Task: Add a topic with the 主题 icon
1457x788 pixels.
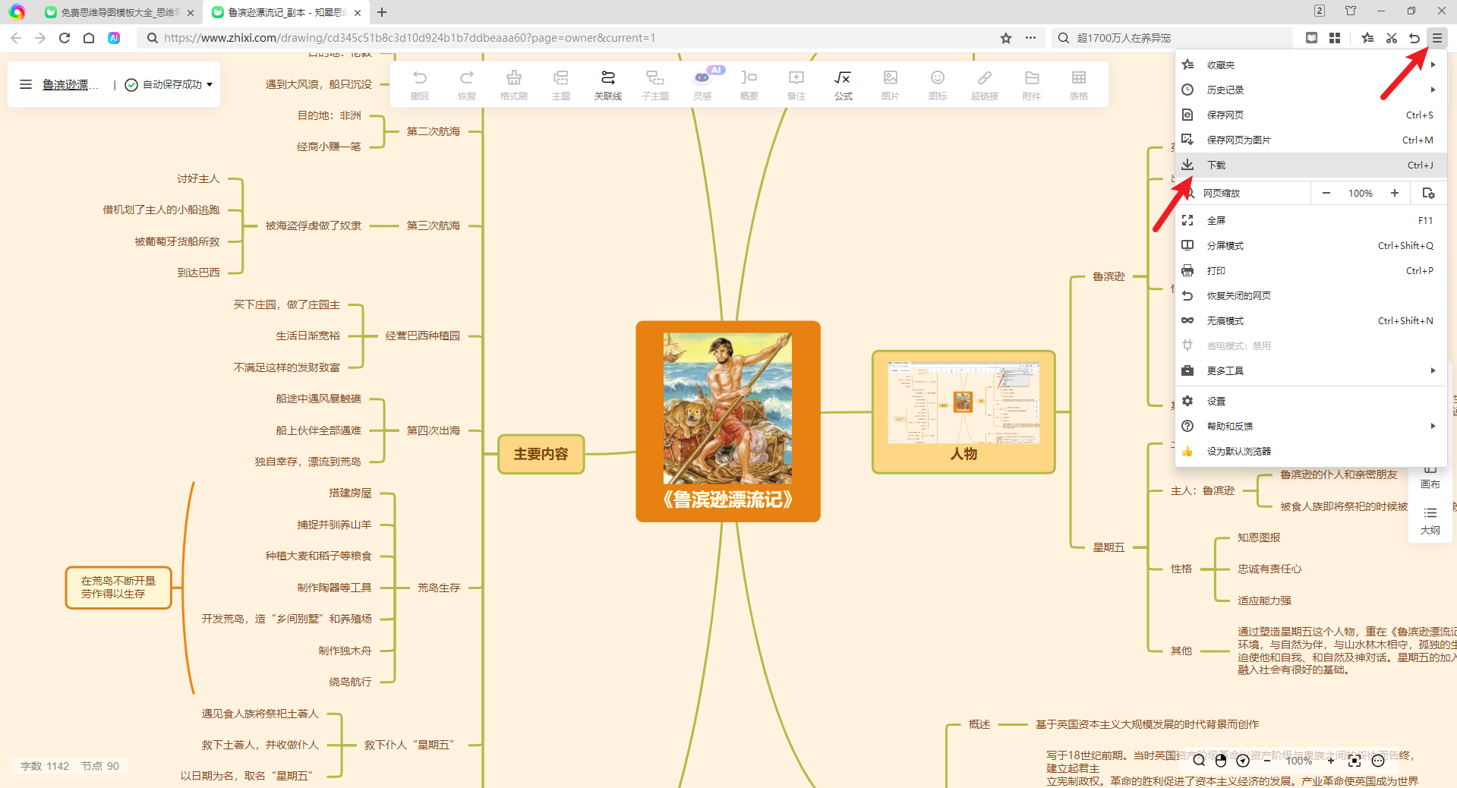Action: click(561, 84)
